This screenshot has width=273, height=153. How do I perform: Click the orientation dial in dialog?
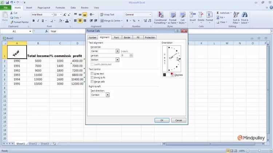pyautogui.click(x=174, y=59)
